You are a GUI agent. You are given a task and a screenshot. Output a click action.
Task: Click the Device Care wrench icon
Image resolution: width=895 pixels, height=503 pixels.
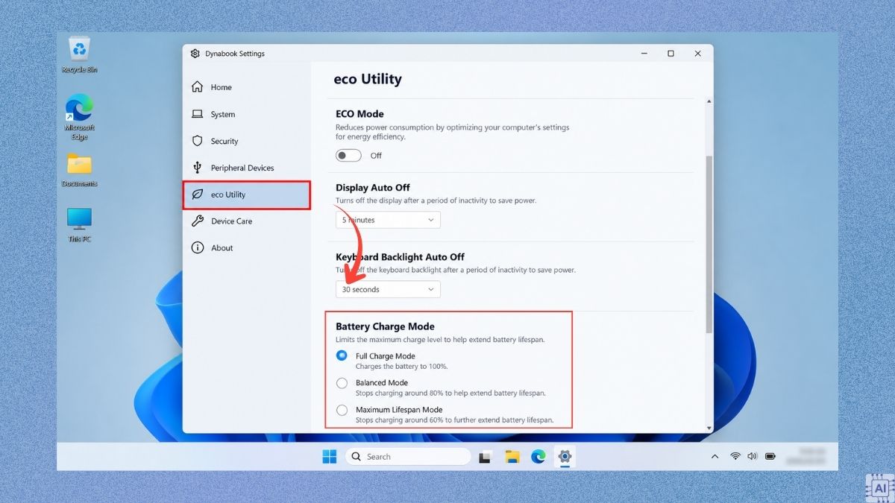pyautogui.click(x=198, y=221)
